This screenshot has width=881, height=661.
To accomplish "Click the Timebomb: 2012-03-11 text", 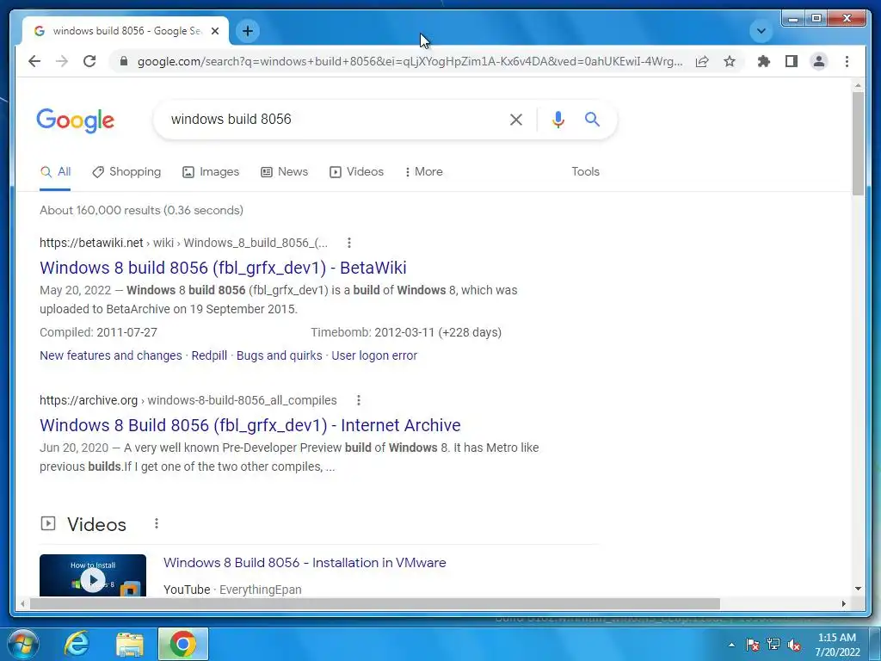I will pos(406,332).
